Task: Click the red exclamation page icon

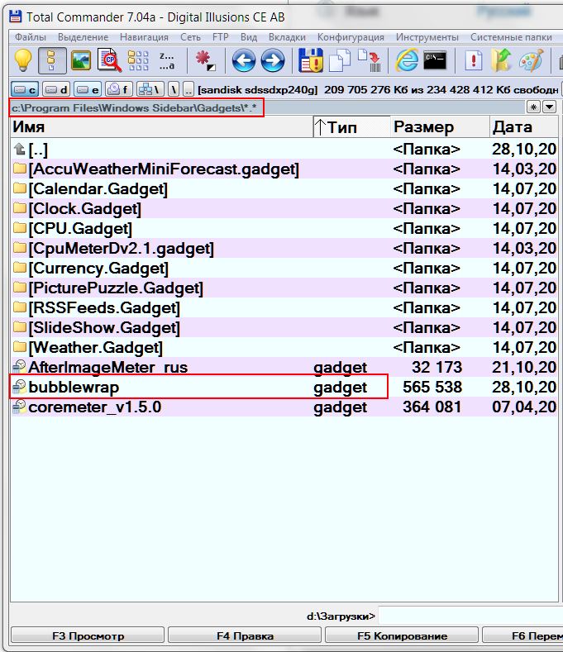Action: pyautogui.click(x=474, y=60)
